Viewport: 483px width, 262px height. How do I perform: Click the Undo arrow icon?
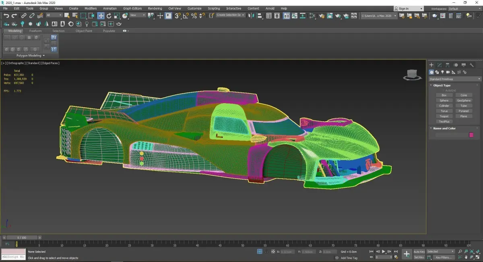point(6,16)
